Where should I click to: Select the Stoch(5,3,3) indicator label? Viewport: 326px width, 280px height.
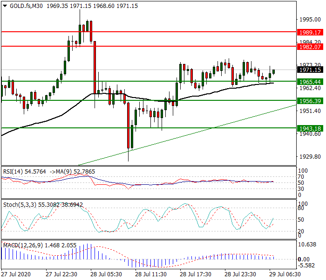click(20, 205)
